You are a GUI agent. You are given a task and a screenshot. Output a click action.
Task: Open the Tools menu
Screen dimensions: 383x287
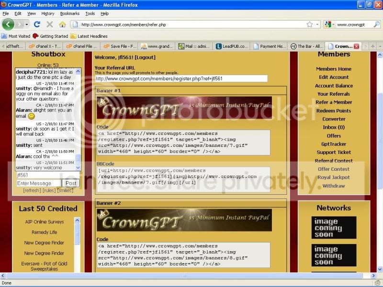(x=90, y=14)
